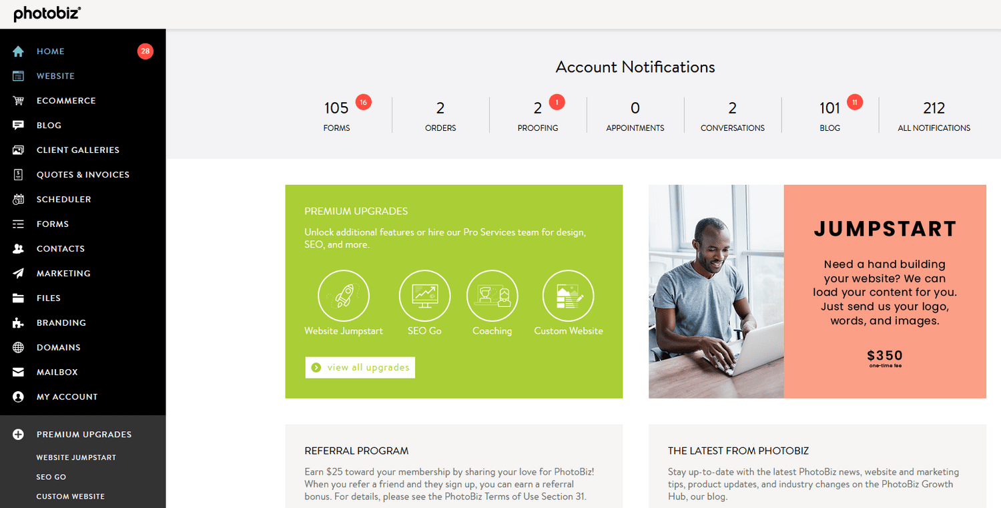Open the Jumpstart promotional banner

[x=817, y=292]
